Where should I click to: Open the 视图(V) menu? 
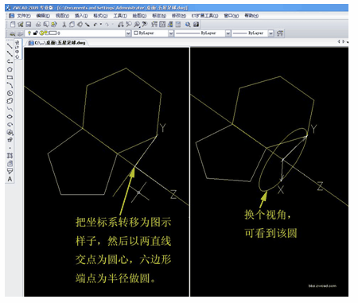tap(62, 16)
